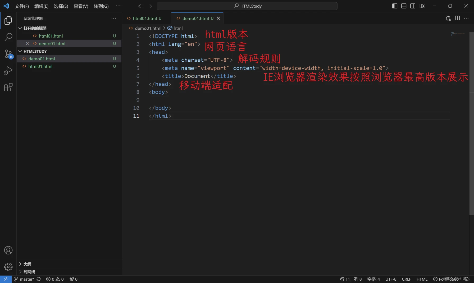This screenshot has height=283, width=474.
Task: Toggle the secondary sidebar icon in title bar
Action: click(x=413, y=6)
